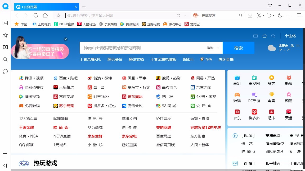Enable night mode with the moon icon
This screenshot has height=171, width=305.
pyautogui.click(x=280, y=15)
